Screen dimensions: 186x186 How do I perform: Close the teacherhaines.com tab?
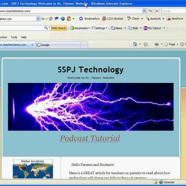(32, 45)
